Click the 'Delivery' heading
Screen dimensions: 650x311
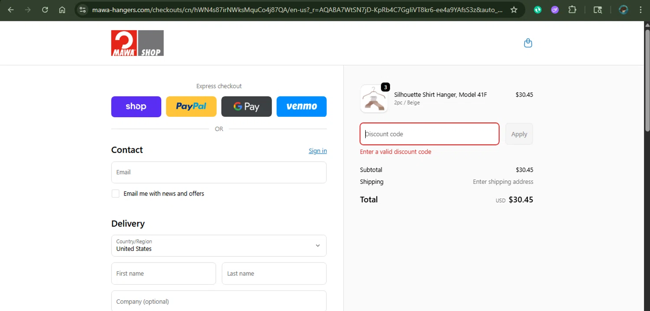(x=128, y=224)
